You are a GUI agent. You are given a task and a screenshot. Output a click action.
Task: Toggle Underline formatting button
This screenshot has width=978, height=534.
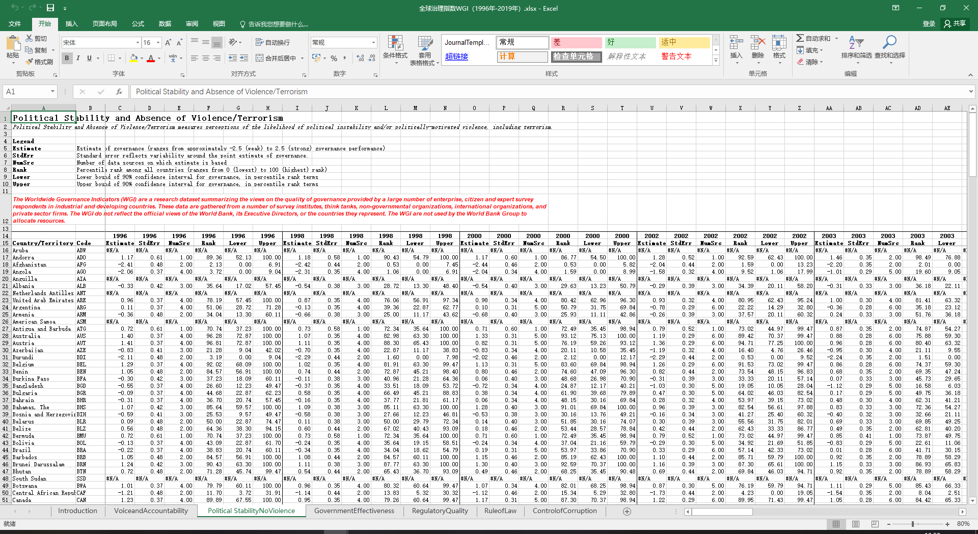[x=89, y=59]
